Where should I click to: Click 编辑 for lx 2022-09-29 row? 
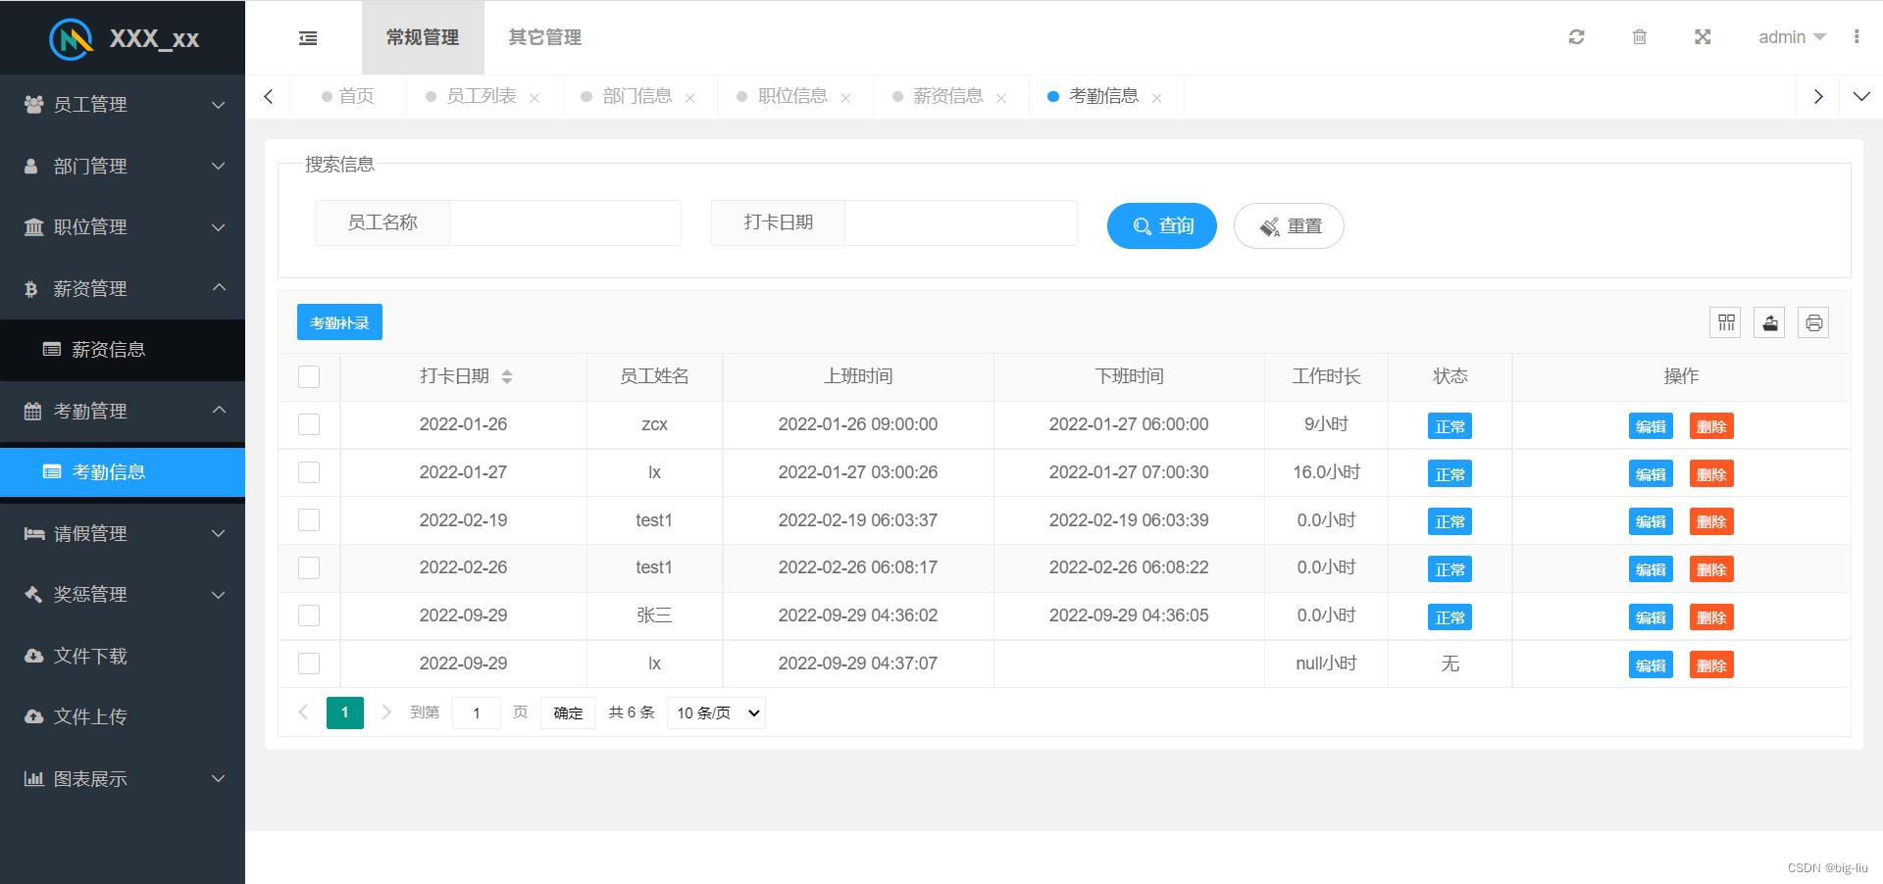pyautogui.click(x=1651, y=665)
